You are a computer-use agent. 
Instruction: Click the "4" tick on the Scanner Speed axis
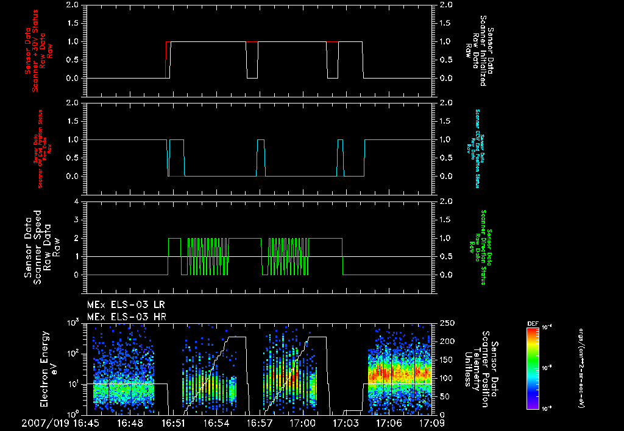click(x=76, y=201)
